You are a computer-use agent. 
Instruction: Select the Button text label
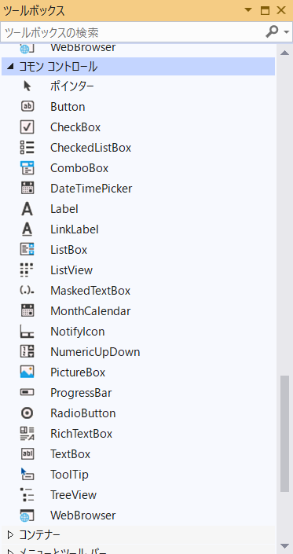click(x=68, y=107)
